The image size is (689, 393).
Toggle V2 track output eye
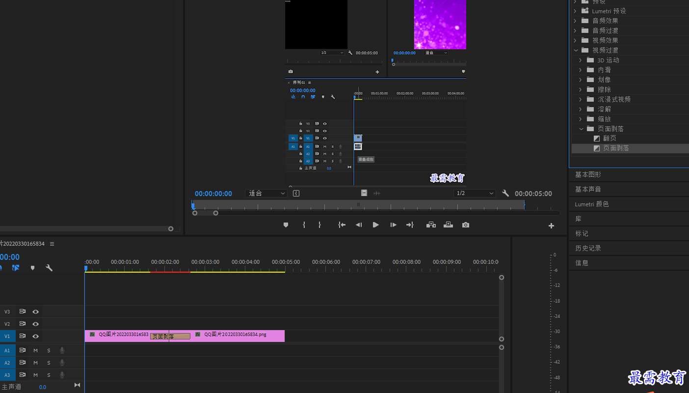pos(35,324)
